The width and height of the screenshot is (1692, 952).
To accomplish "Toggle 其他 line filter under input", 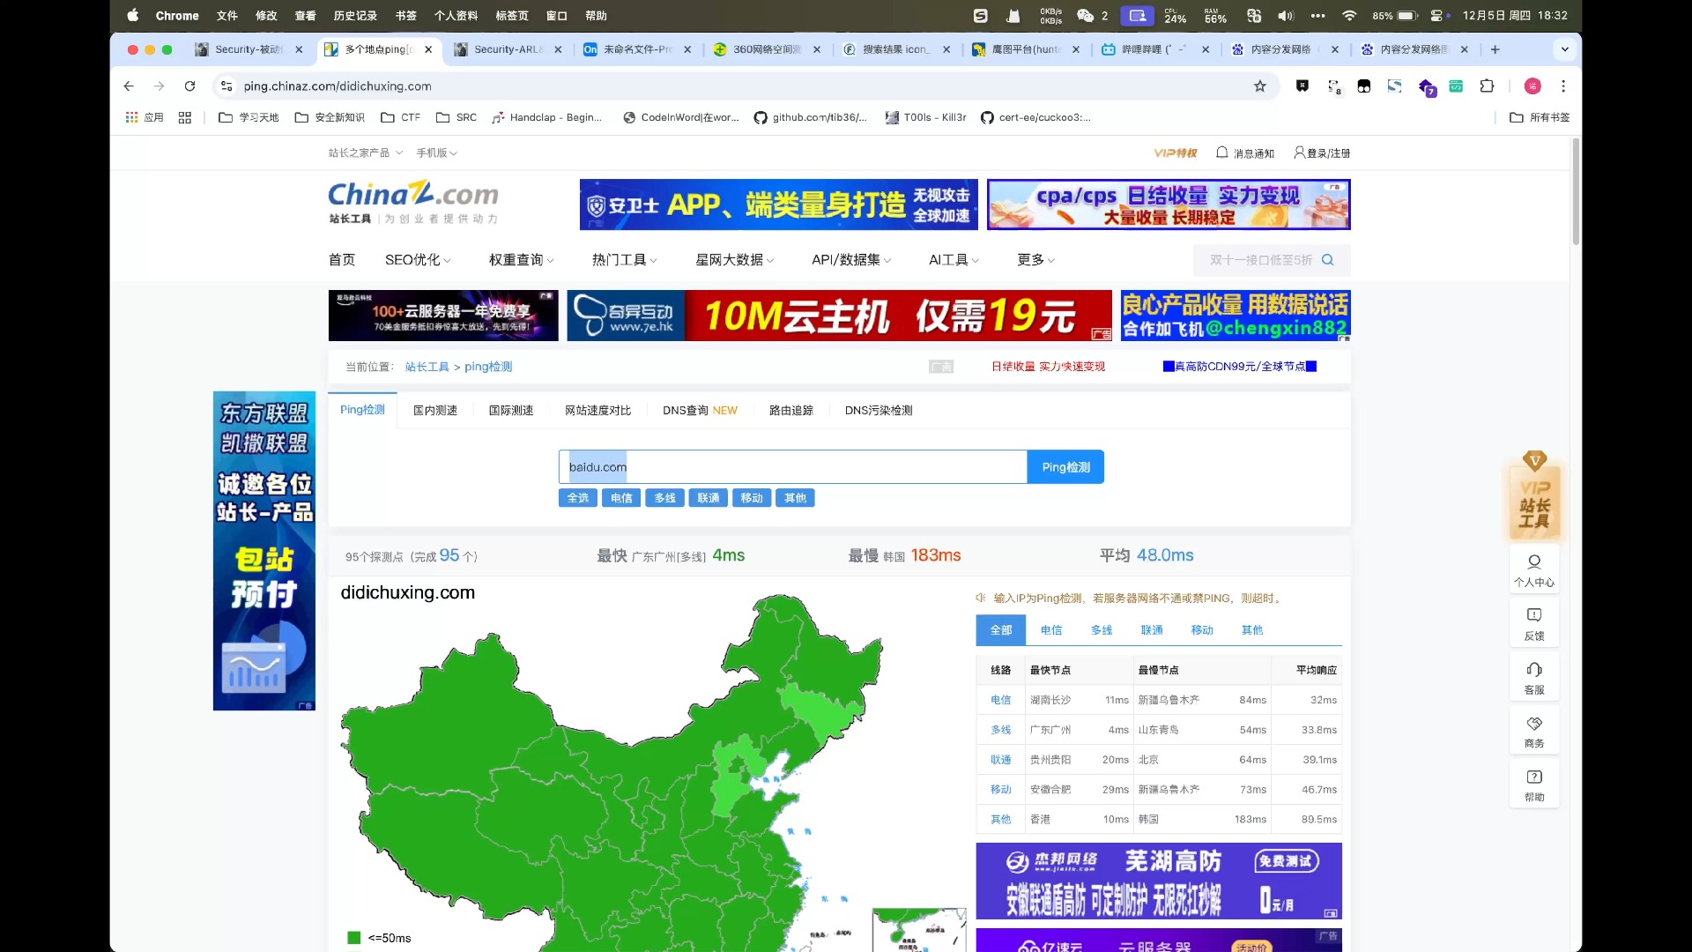I will pyautogui.click(x=795, y=498).
